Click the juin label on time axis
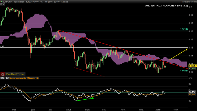Viewport: 197px width, 111px height. click(x=33, y=110)
